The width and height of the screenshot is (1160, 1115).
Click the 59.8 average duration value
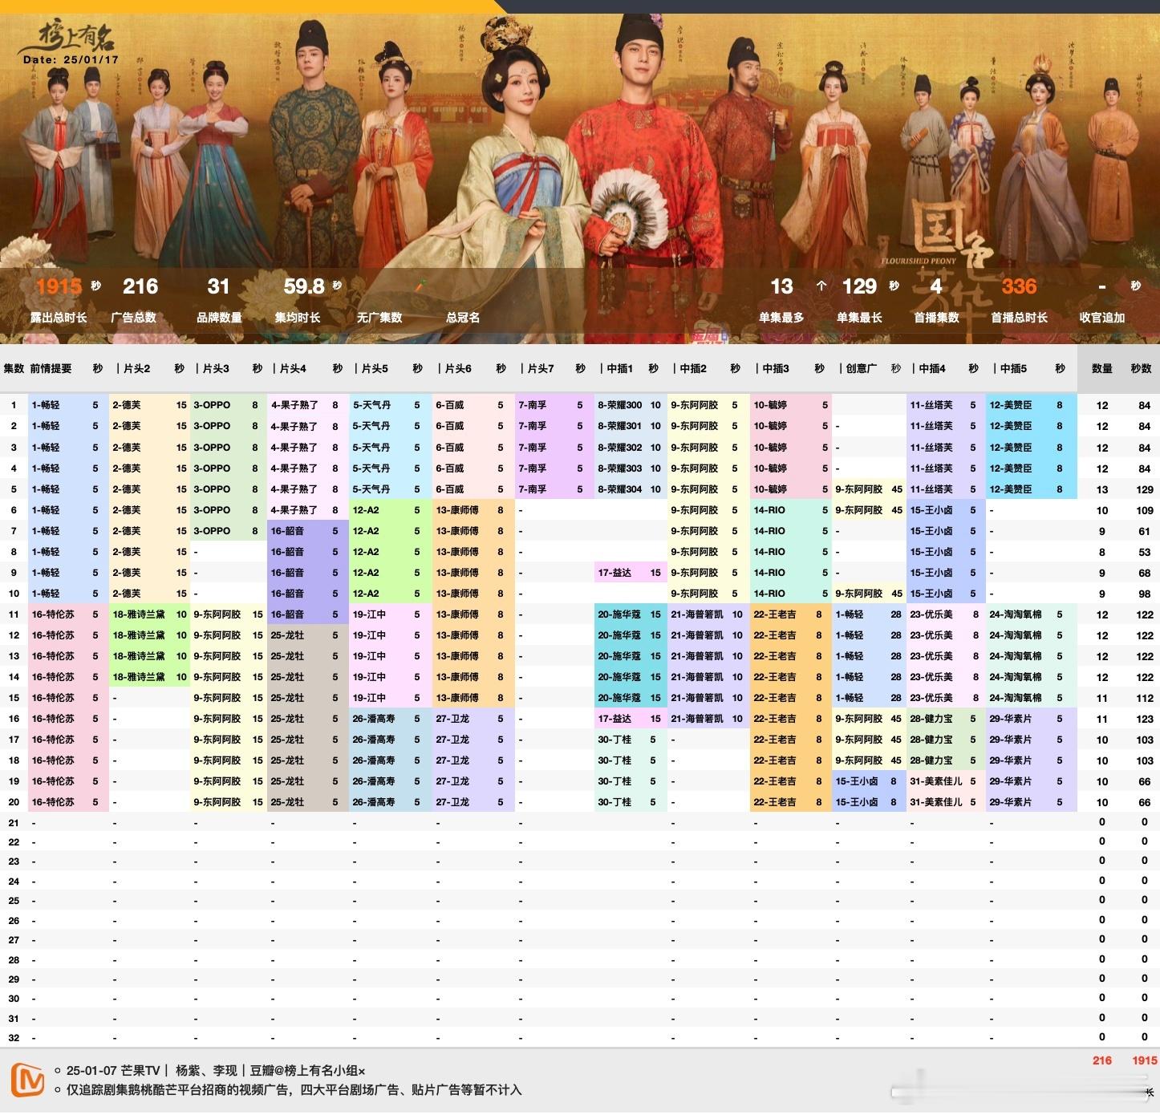point(304,286)
